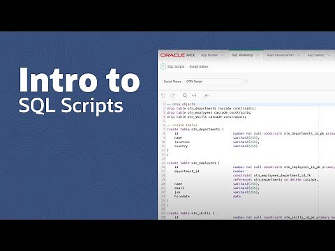Open the App Builder tab
The width and height of the screenshot is (335, 251).
[209, 55]
